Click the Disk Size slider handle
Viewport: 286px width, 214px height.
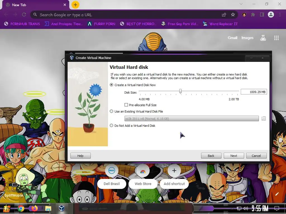[180, 91]
